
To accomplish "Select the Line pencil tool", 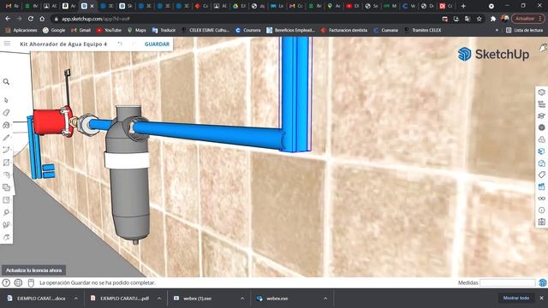I will tap(6, 138).
